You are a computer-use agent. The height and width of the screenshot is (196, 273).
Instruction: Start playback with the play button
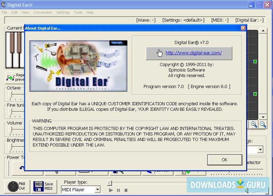[x=111, y=190]
